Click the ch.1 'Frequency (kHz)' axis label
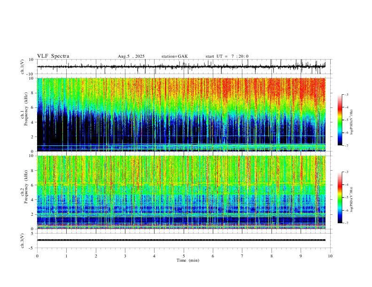Image resolution: width=372 pixels, height=287 pixels. (x=26, y=109)
